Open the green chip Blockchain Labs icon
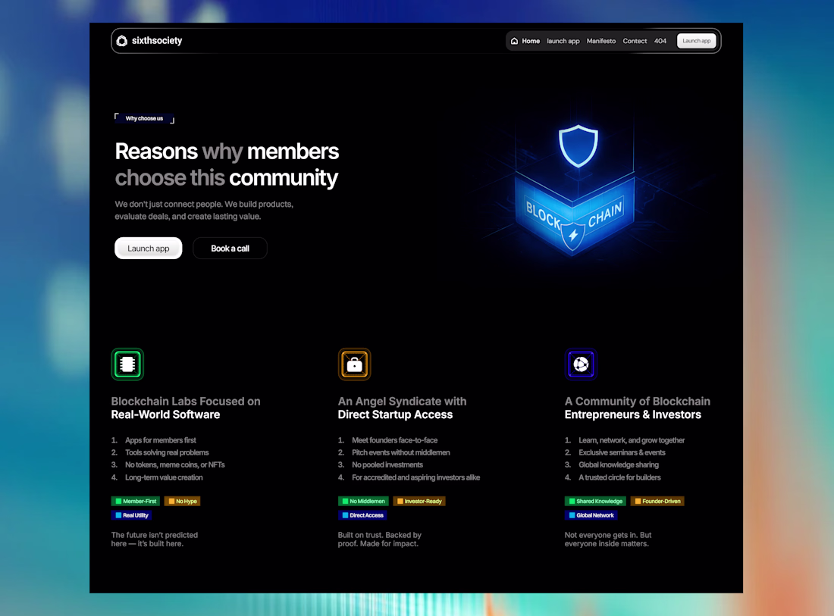 127,364
